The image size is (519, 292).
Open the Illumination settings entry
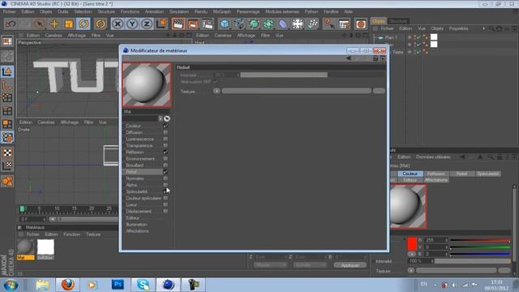136,225
